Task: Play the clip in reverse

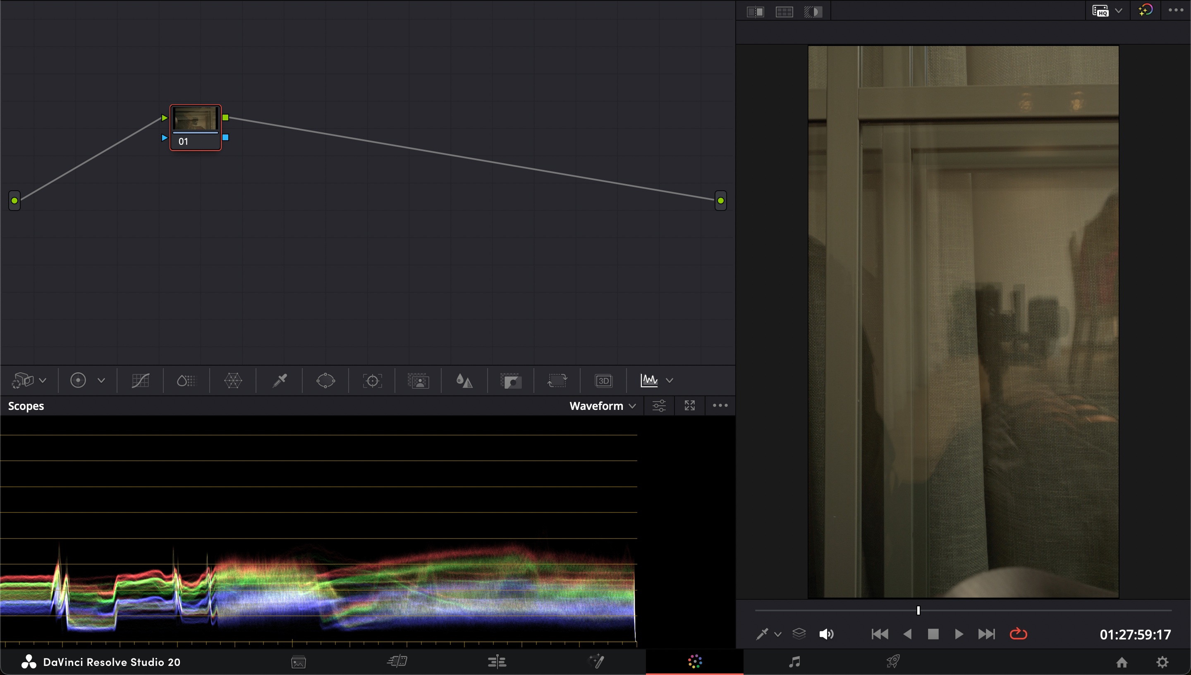Action: (x=907, y=634)
